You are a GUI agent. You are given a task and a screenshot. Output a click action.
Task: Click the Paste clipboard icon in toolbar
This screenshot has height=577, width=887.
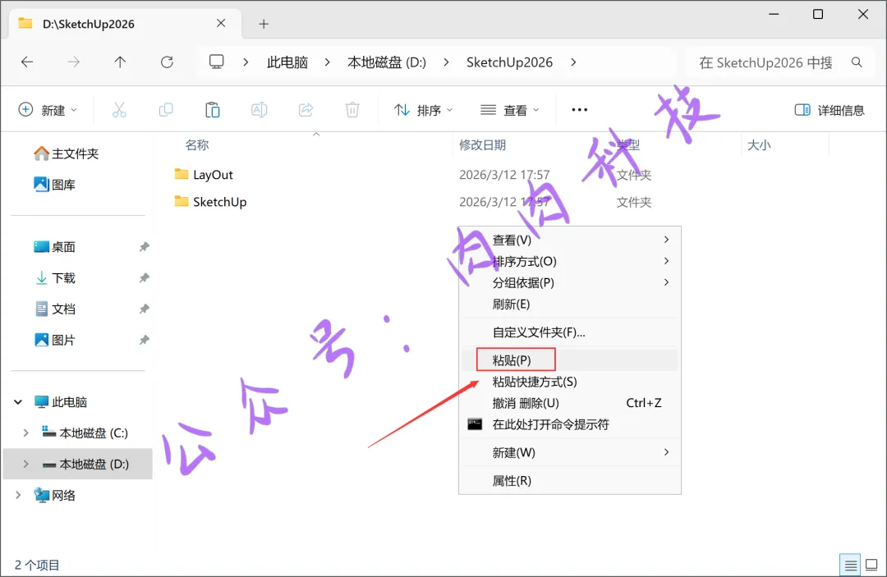tap(212, 110)
